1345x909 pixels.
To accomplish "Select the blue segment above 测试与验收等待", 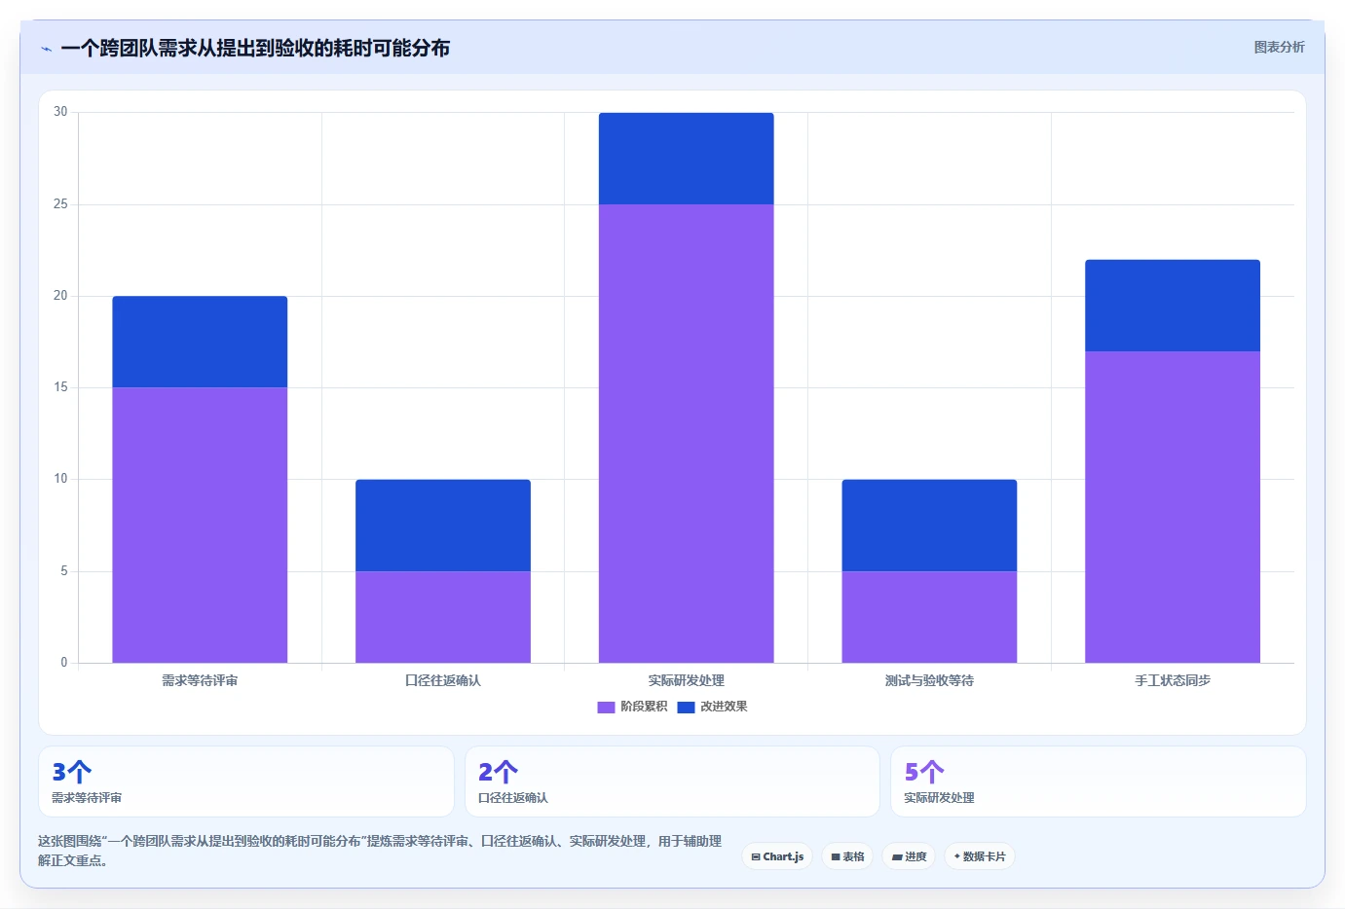I will (x=929, y=525).
